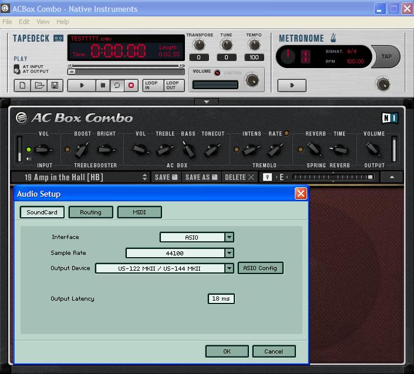Click the REVERB amount knob
Screen dimensions: 414x374
click(315, 149)
